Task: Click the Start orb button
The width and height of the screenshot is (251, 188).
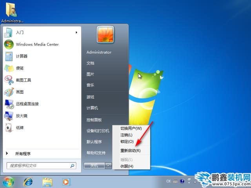Action: click(x=8, y=182)
